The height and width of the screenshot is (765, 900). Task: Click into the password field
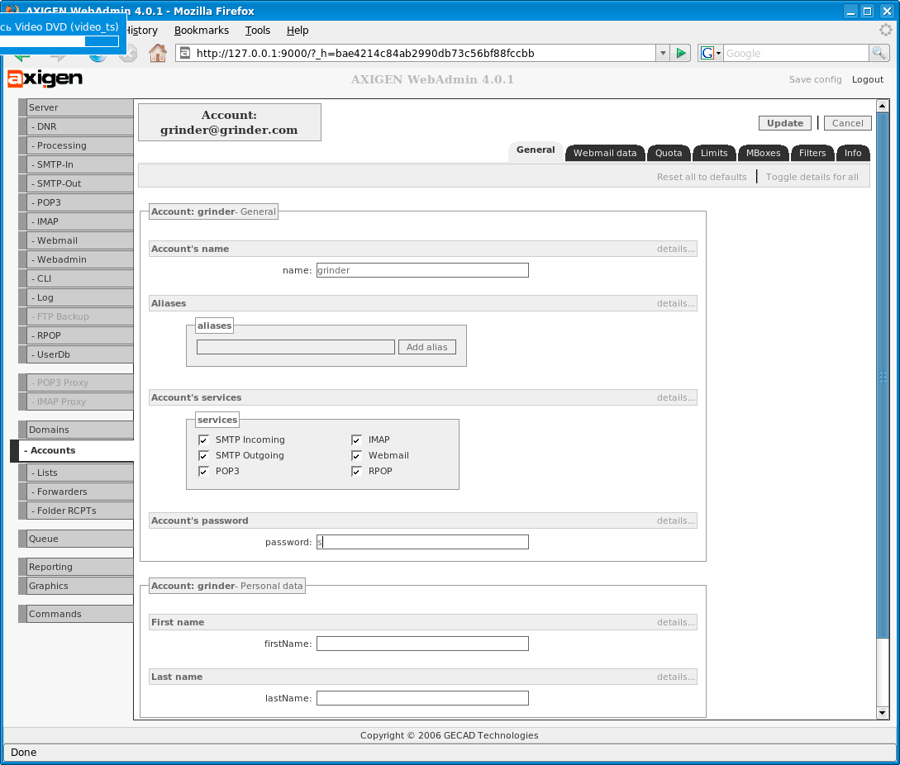click(422, 542)
